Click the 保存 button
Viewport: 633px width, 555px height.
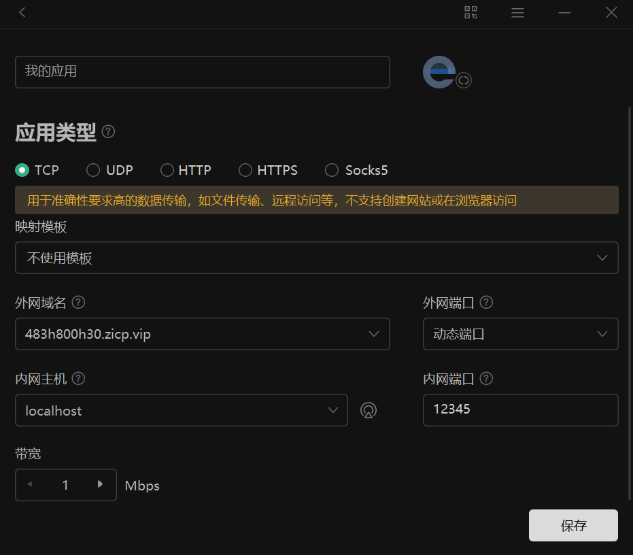[x=573, y=526]
